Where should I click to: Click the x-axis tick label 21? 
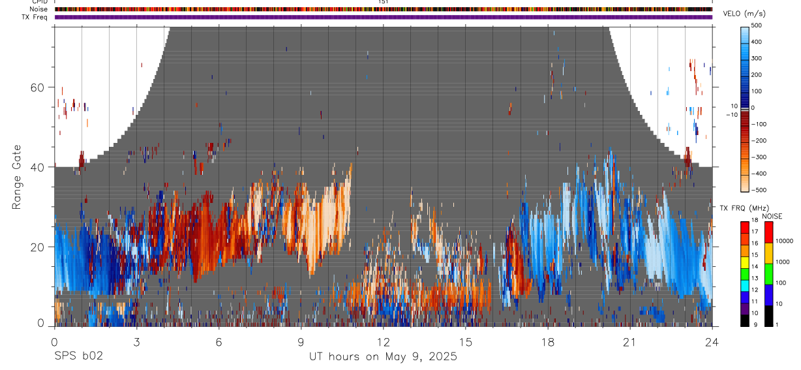(629, 342)
